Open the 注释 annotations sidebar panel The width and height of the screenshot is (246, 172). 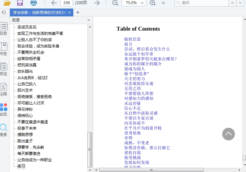pyautogui.click(x=3, y=89)
